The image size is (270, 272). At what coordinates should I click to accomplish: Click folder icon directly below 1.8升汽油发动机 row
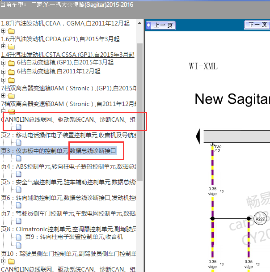tap(11, 31)
